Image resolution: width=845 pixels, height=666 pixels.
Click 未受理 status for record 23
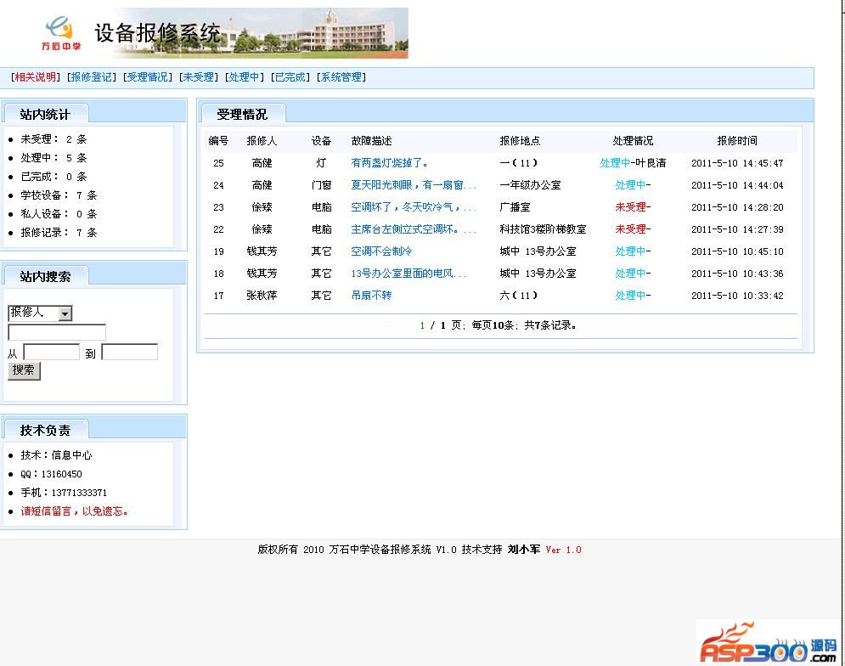(x=630, y=207)
